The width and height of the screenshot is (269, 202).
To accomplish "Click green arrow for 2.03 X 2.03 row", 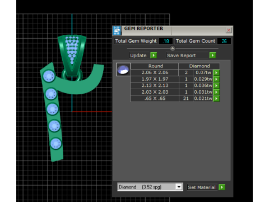I will pyautogui.click(x=216, y=92).
